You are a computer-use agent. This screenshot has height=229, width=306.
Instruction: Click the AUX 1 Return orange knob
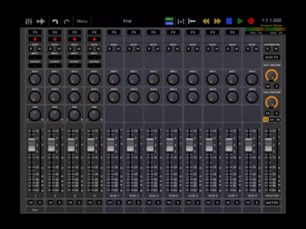[x=272, y=75]
